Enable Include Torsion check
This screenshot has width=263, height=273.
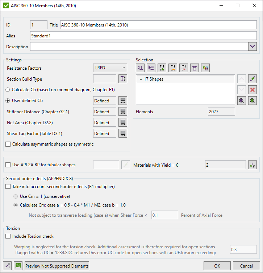[x=8, y=236]
